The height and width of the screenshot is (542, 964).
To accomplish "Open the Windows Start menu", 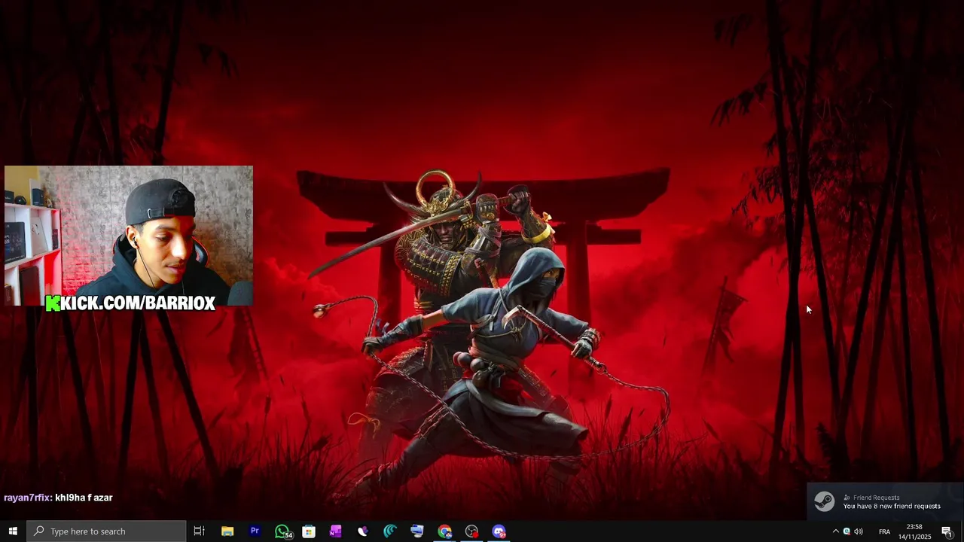I will [x=13, y=531].
